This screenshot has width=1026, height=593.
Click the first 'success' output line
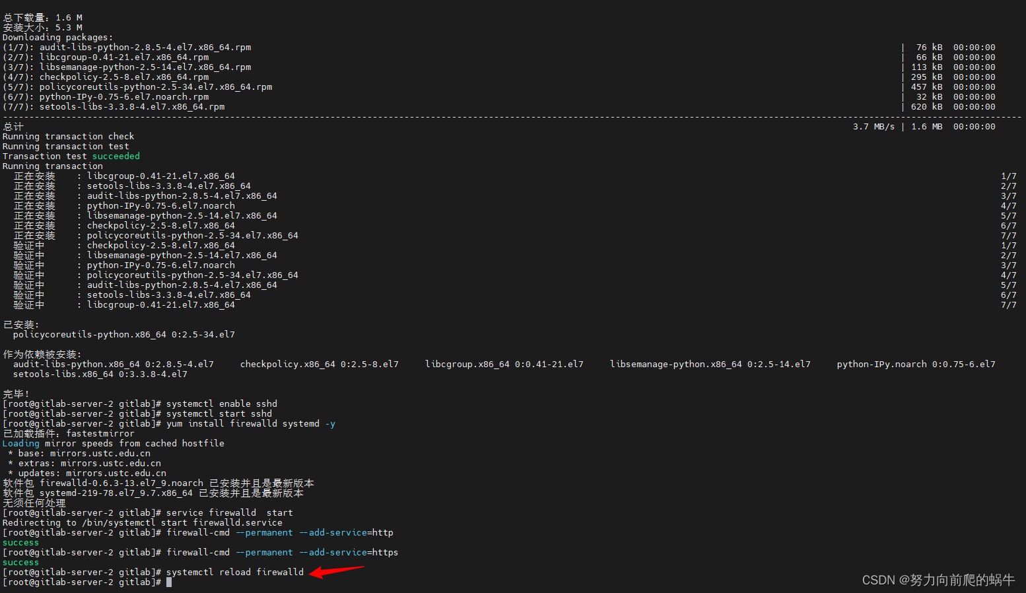21,543
